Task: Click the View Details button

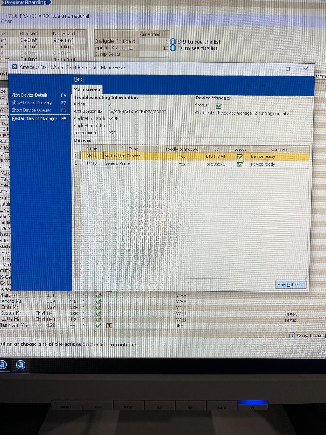Action: click(290, 285)
